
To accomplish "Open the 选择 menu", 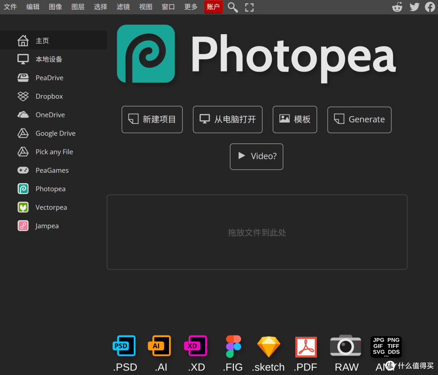I will tap(101, 7).
